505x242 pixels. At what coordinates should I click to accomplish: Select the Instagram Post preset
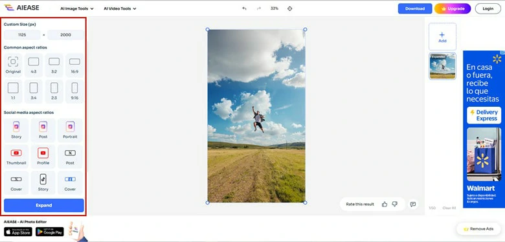pos(43,130)
